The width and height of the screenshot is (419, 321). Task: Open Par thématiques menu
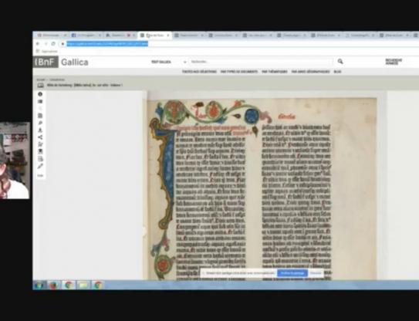point(275,72)
